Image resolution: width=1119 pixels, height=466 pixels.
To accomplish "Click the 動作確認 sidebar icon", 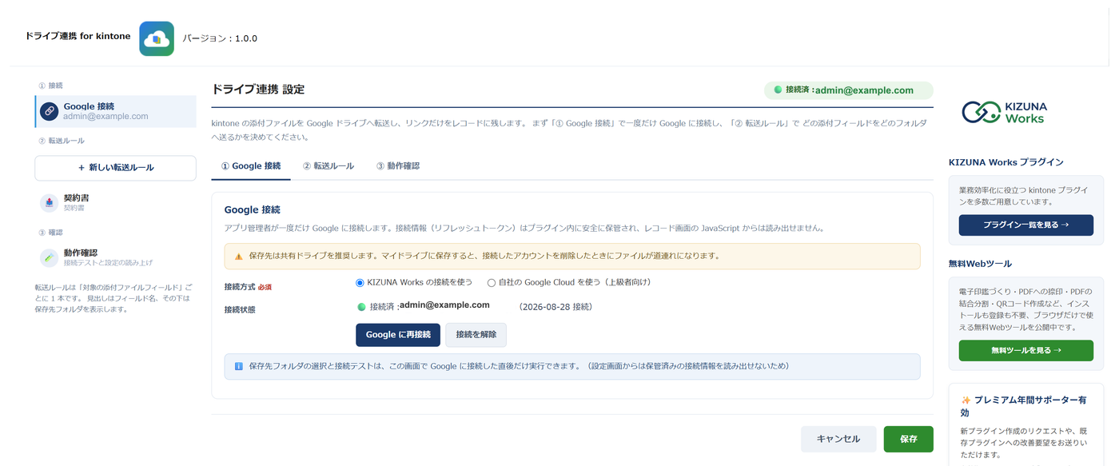I will pyautogui.click(x=50, y=257).
